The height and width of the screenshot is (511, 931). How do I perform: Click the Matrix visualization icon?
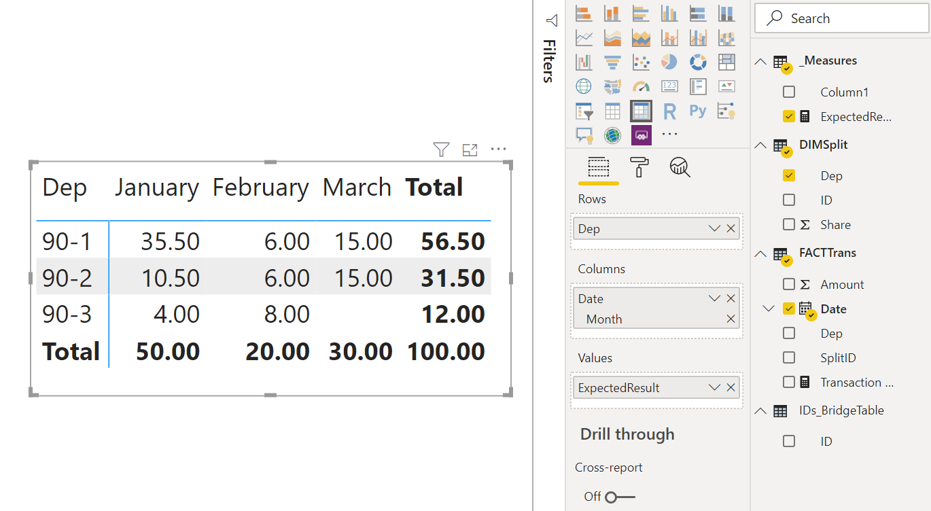click(x=641, y=111)
